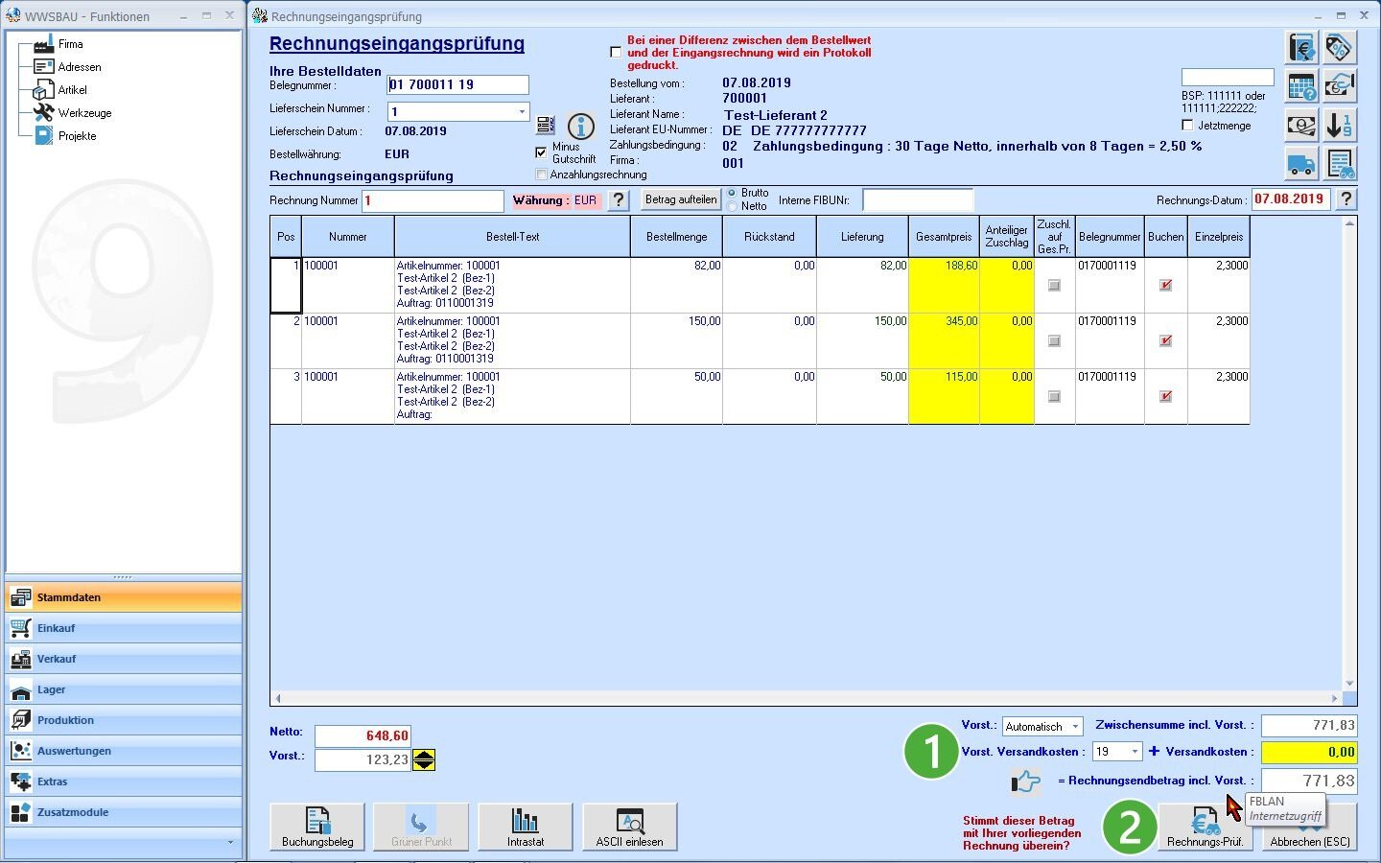Open the Extras sidebar section
The height and width of the screenshot is (863, 1381).
[124, 781]
